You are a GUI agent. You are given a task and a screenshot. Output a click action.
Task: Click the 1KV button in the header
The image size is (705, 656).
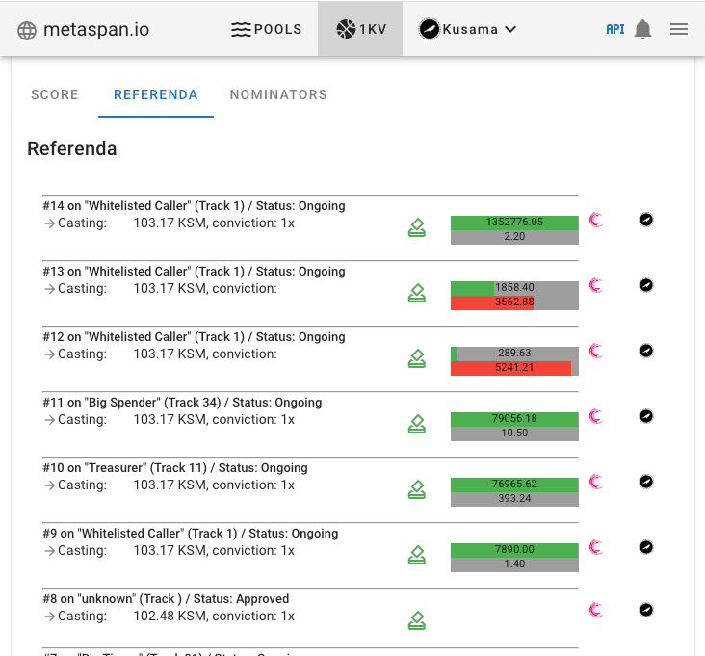coord(360,29)
